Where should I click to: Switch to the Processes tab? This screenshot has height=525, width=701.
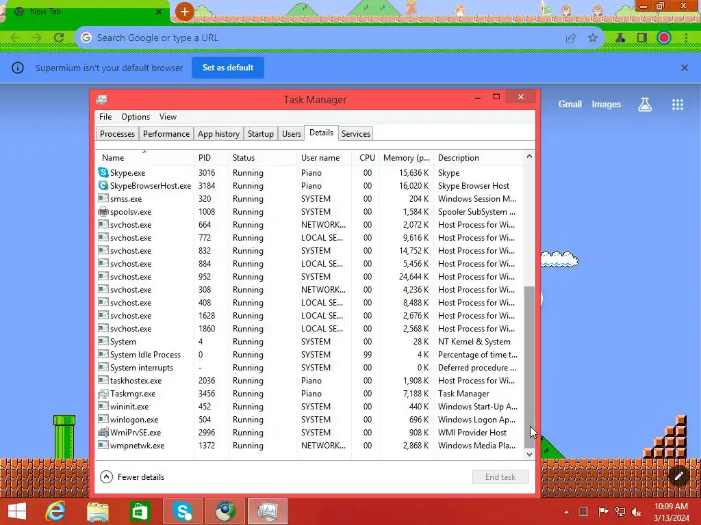(x=117, y=133)
